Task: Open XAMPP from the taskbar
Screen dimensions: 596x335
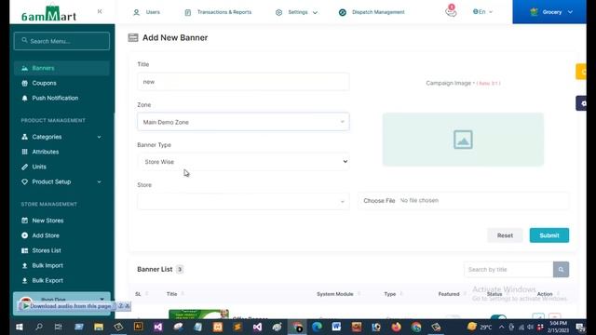Action: [217, 327]
